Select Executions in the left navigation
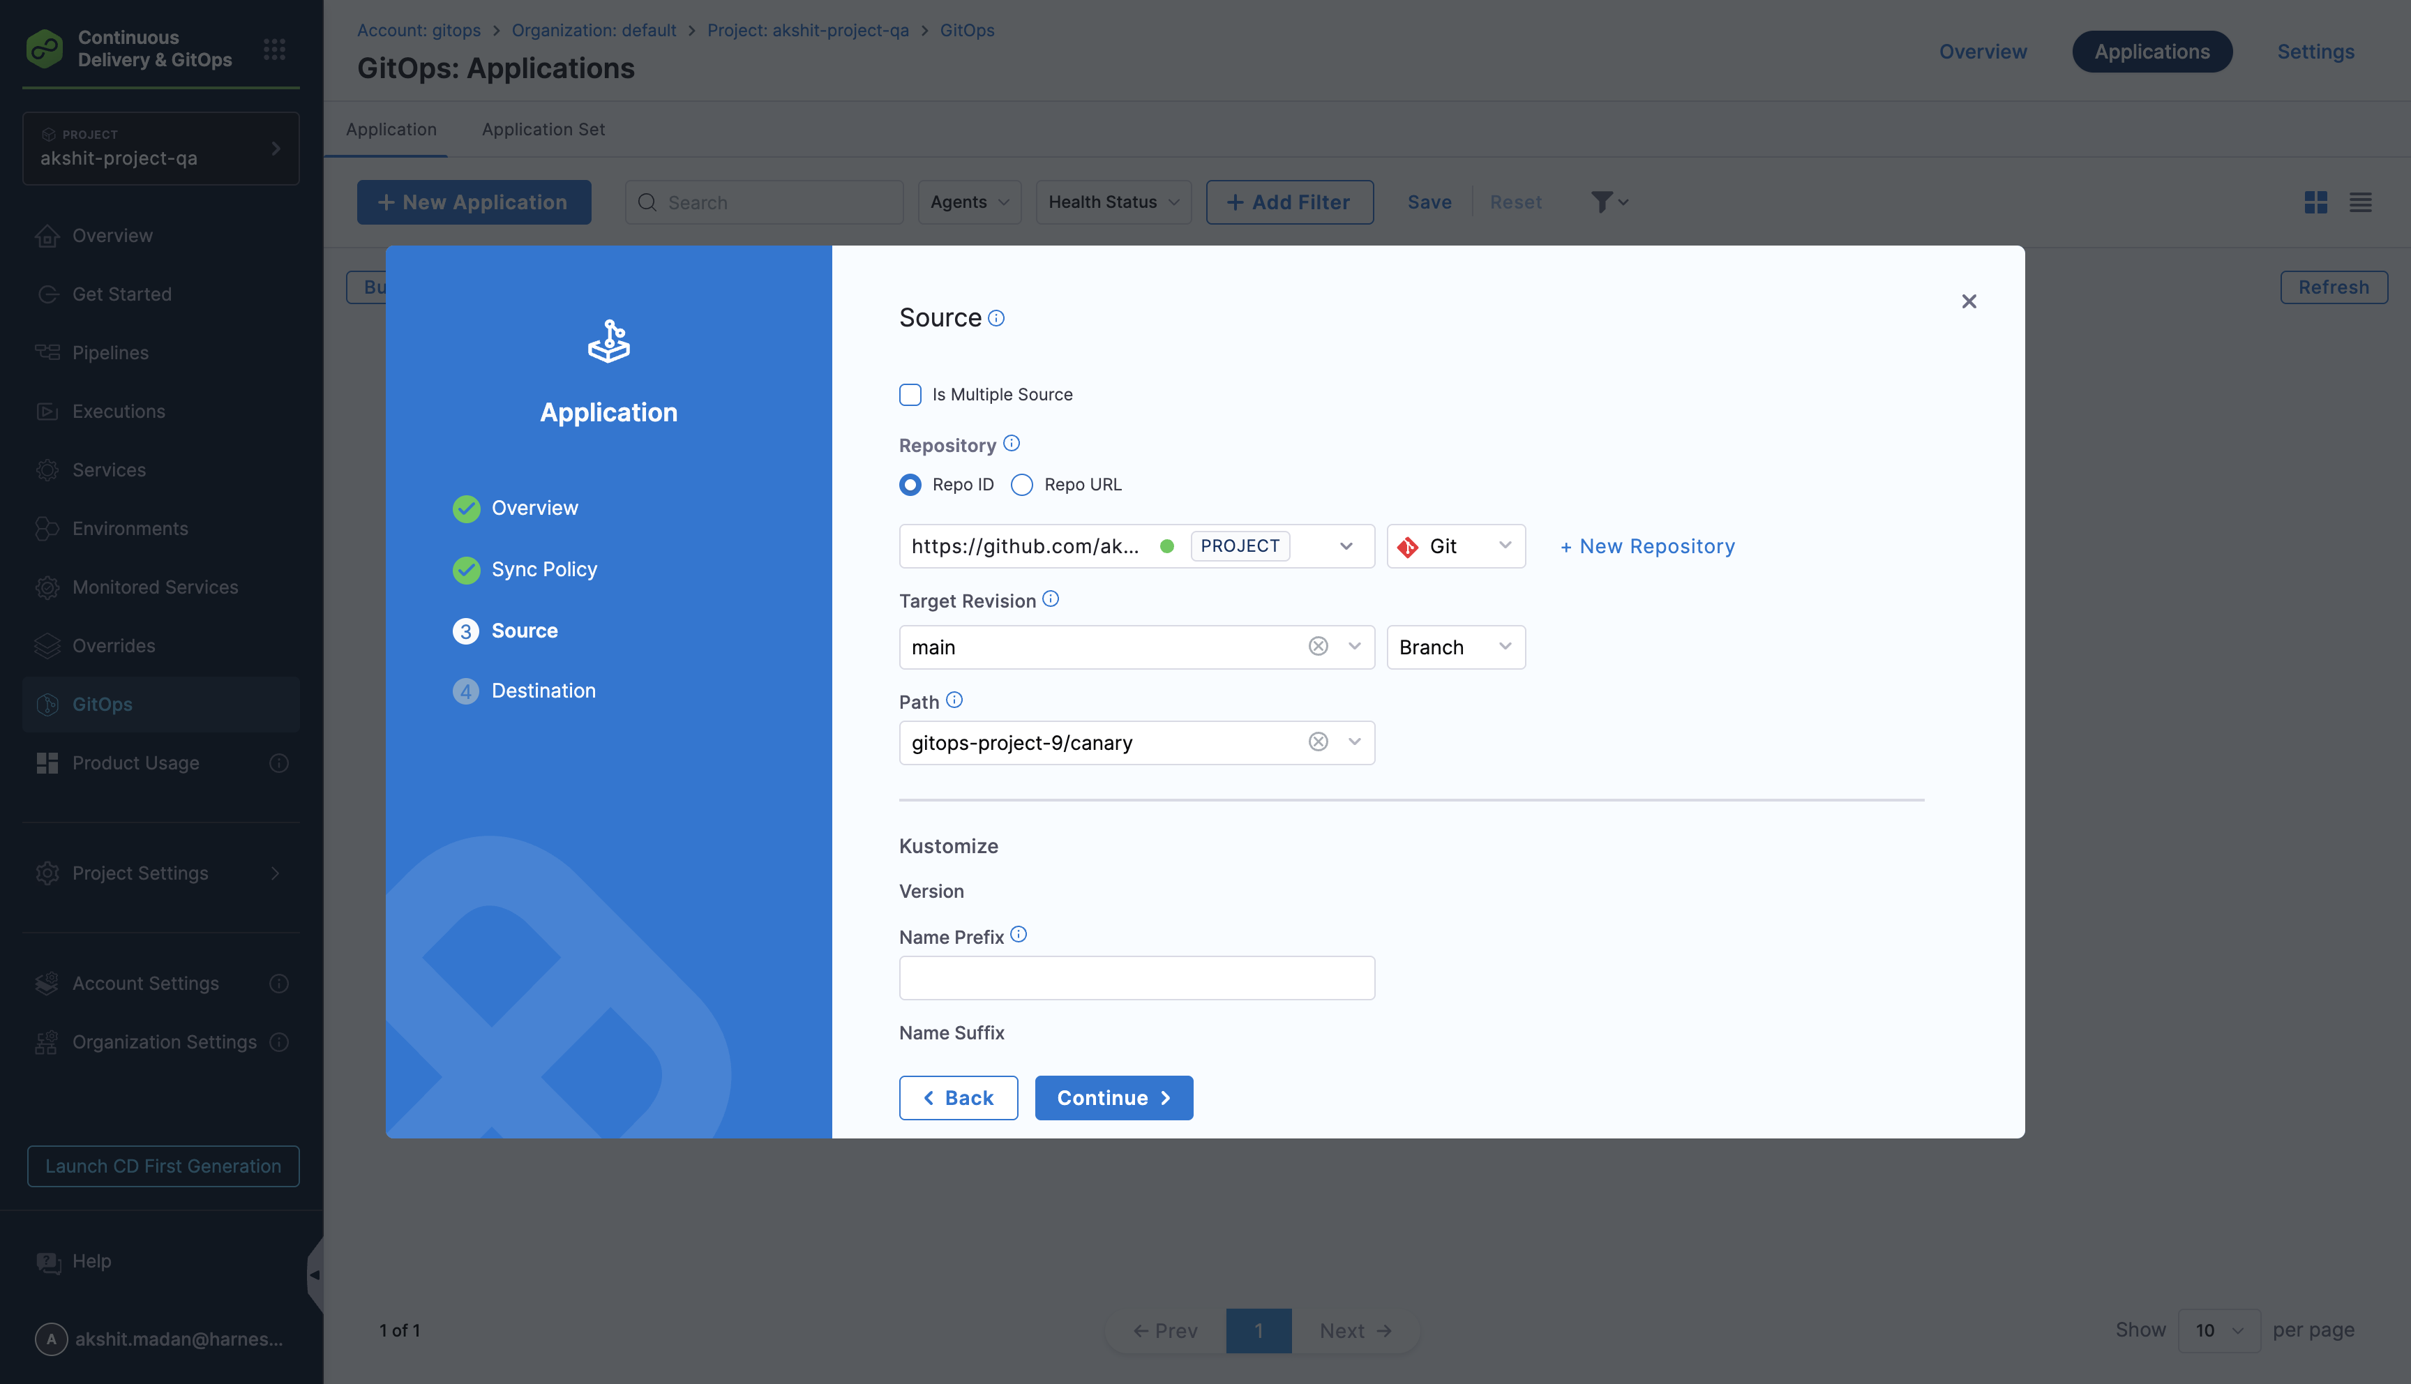 pyautogui.click(x=119, y=411)
